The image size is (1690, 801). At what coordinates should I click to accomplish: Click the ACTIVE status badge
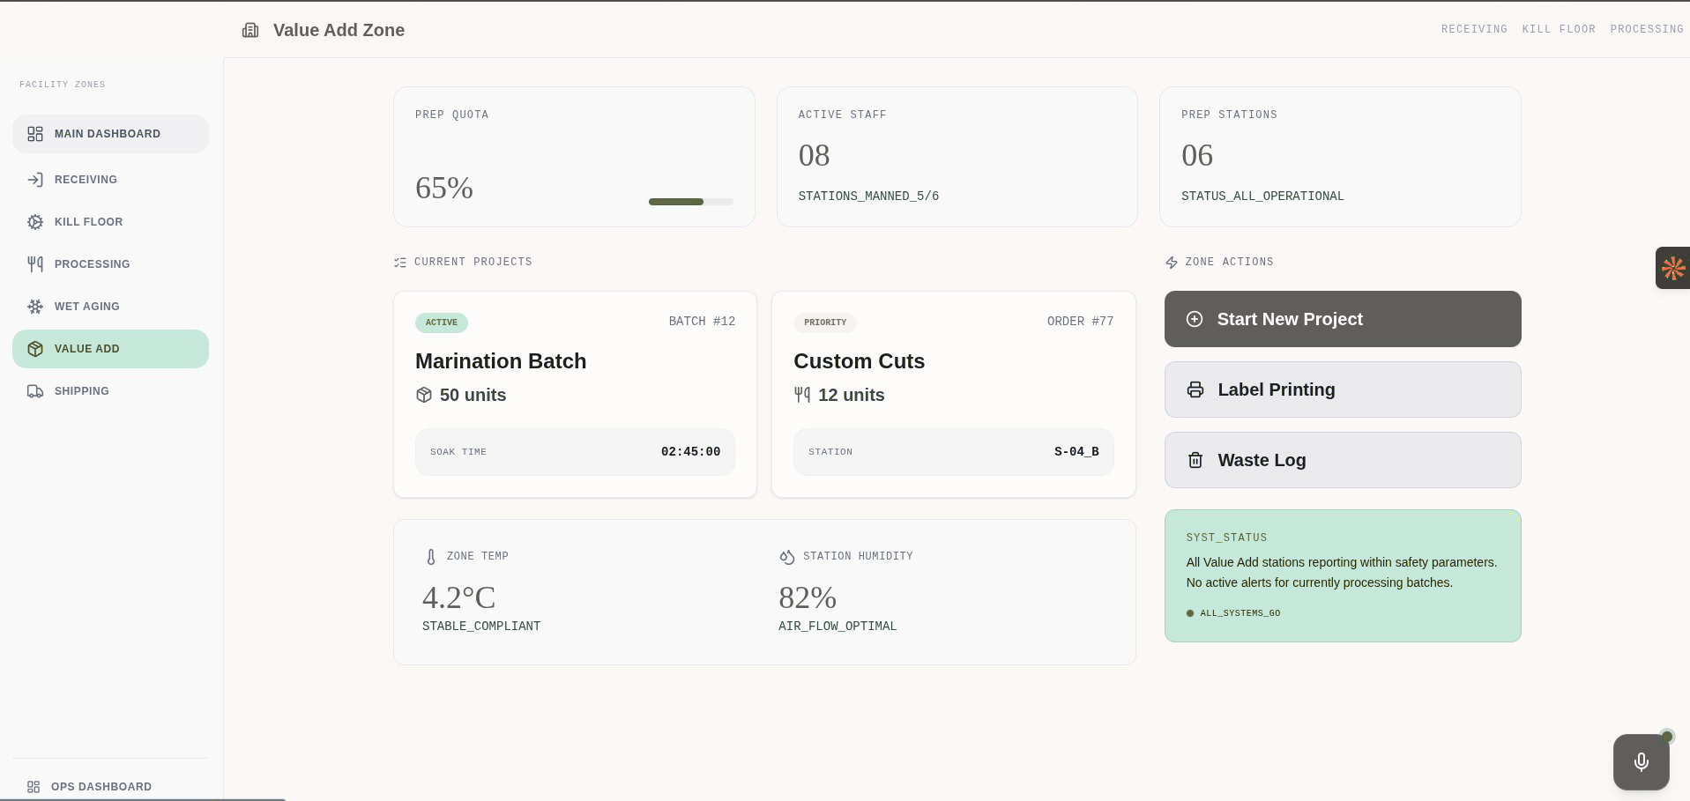click(442, 323)
